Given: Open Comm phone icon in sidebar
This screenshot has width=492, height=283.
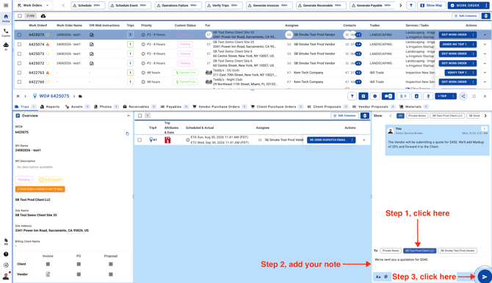Looking at the screenshot, I should [6, 32].
